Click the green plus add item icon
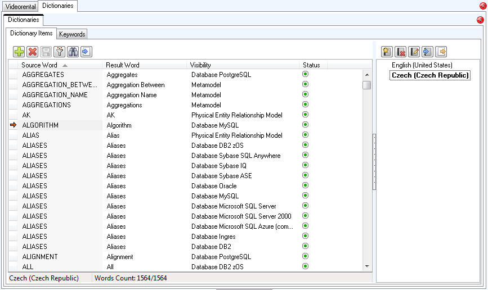Image resolution: width=488 pixels, height=290 pixels. coord(19,52)
